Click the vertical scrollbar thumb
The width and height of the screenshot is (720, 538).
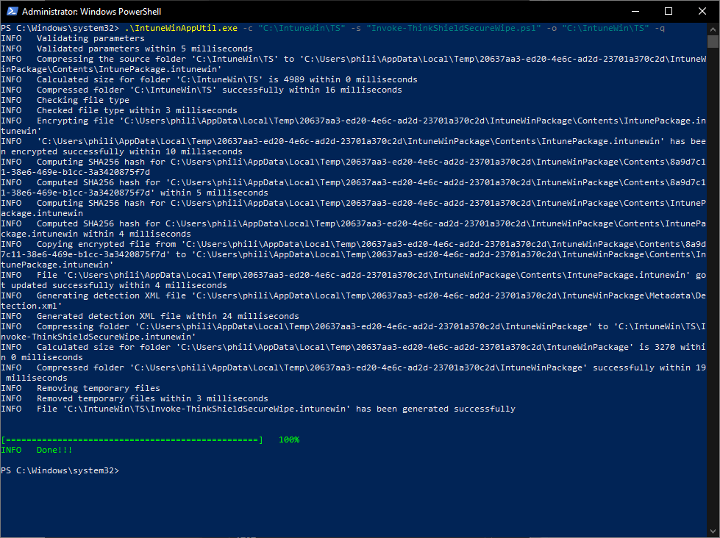[x=713, y=41]
